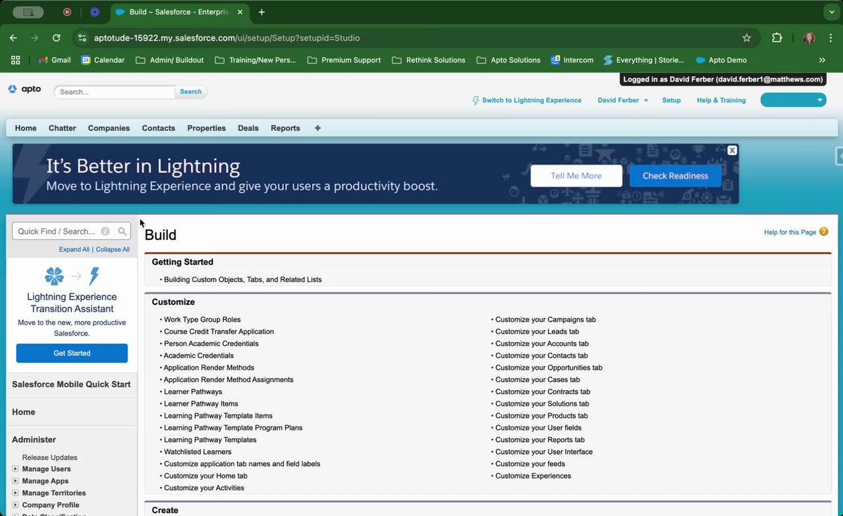
Task: Click the Search button in header
Action: pos(191,92)
